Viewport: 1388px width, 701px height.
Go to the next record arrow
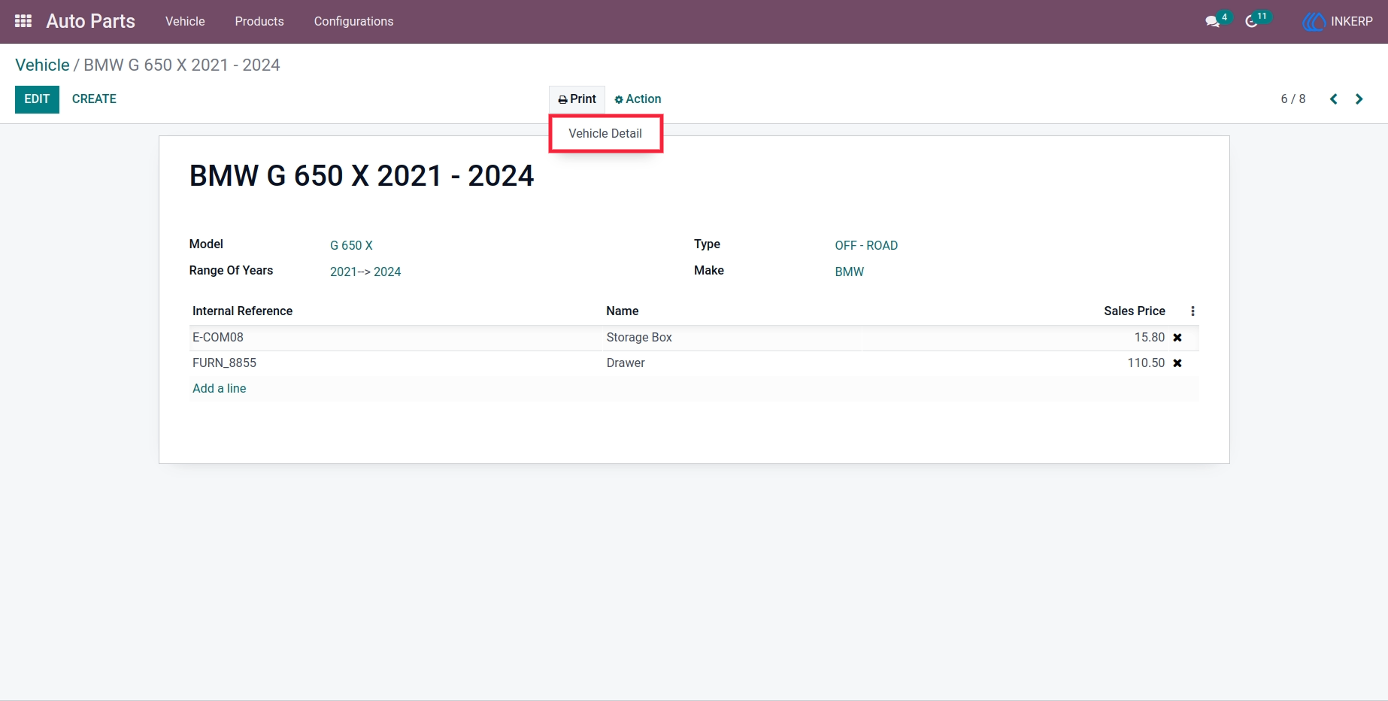tap(1359, 99)
